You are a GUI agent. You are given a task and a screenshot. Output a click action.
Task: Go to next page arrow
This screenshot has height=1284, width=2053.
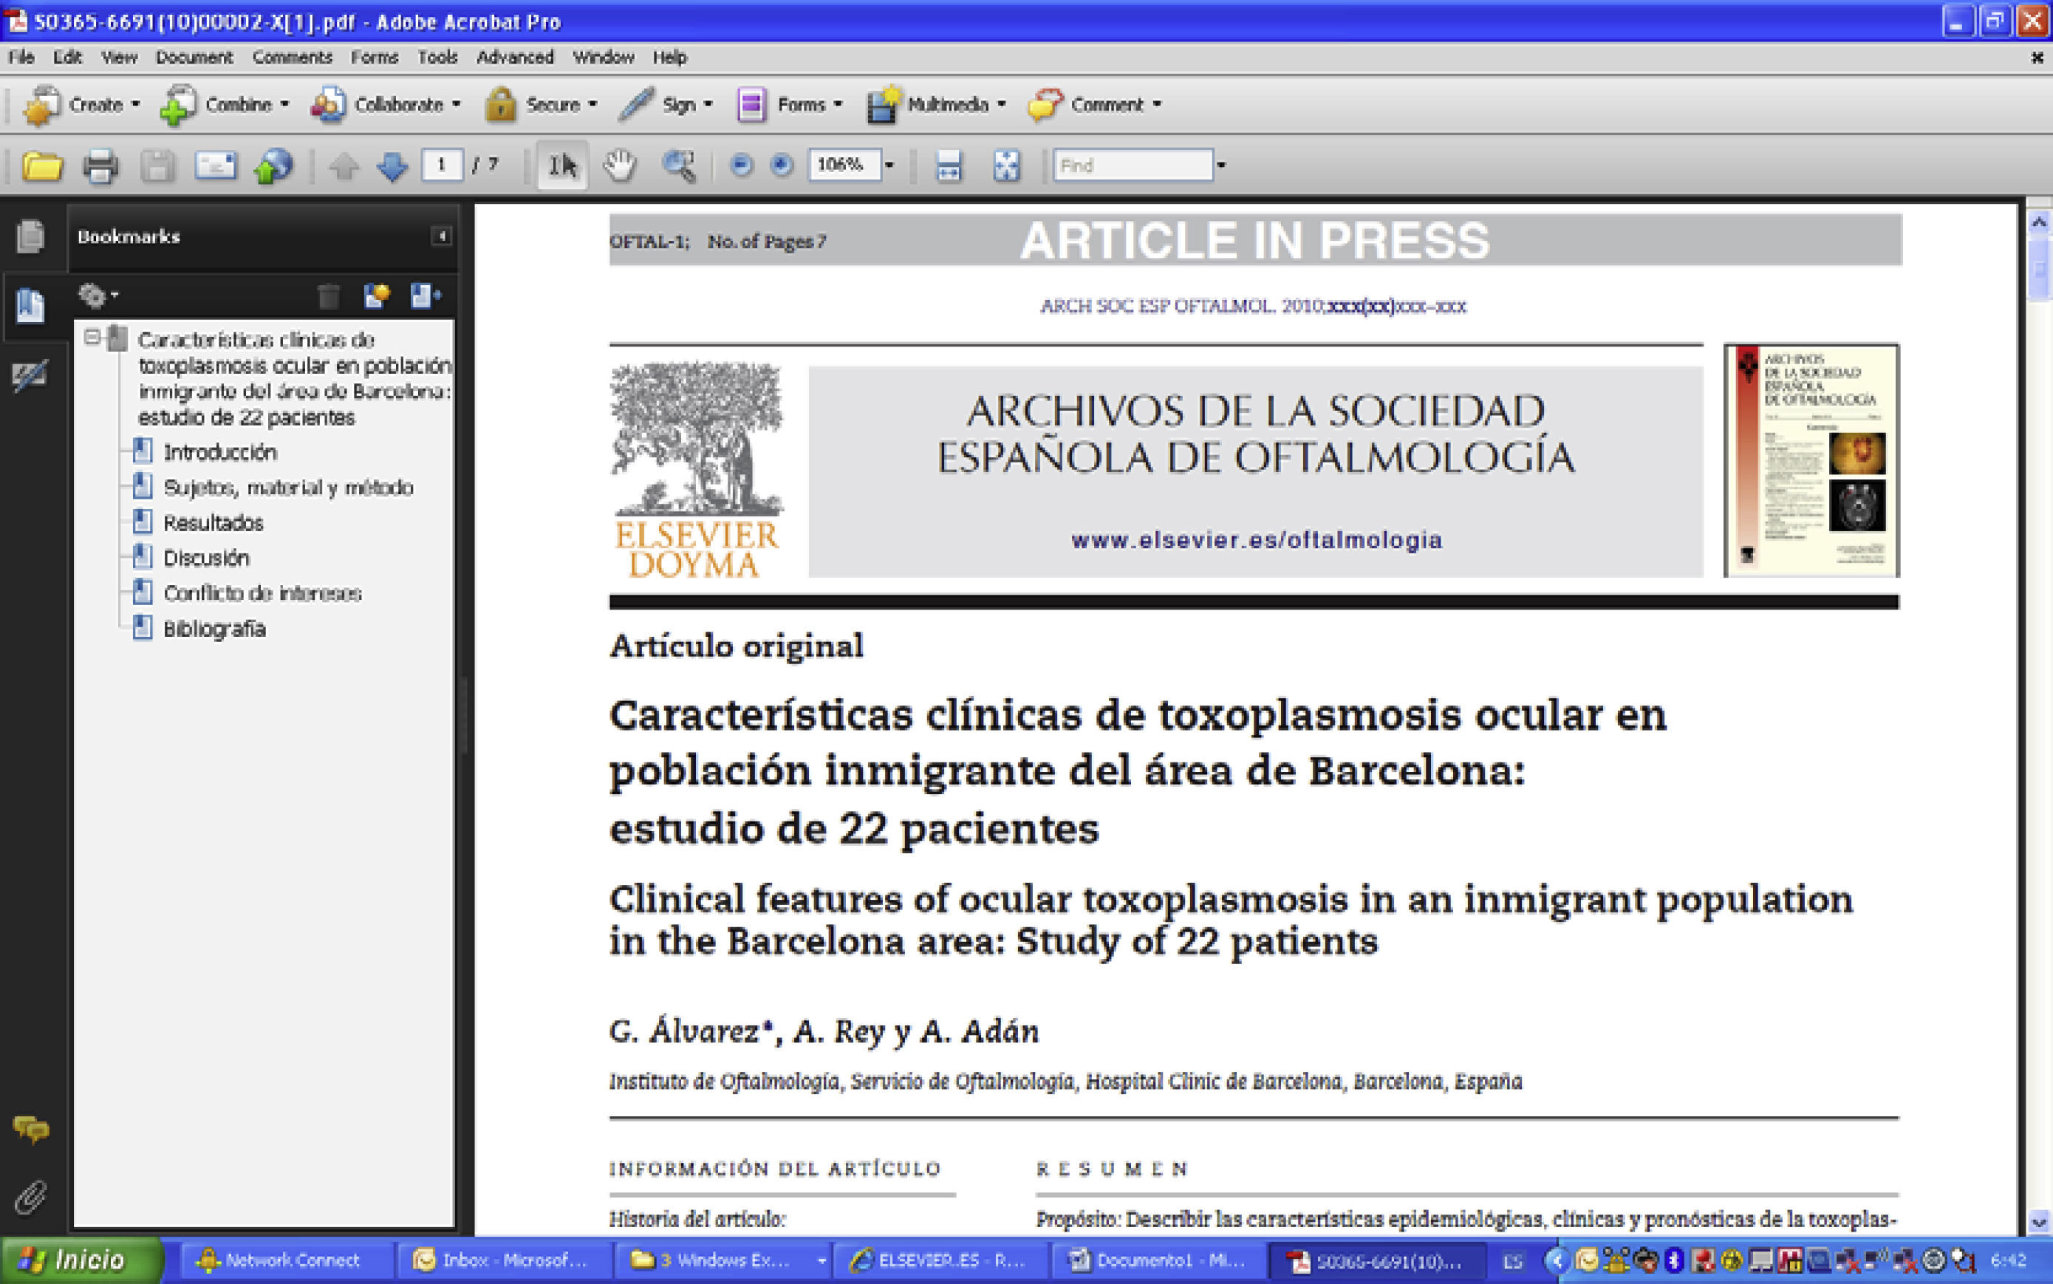pyautogui.click(x=392, y=165)
